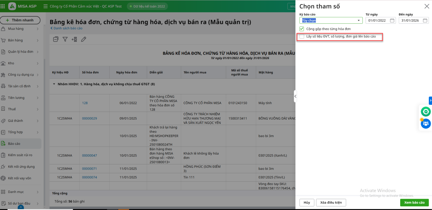This screenshot has height=210, width=432.
Task: Click the Từ ngày date input field
Action: point(377,21)
